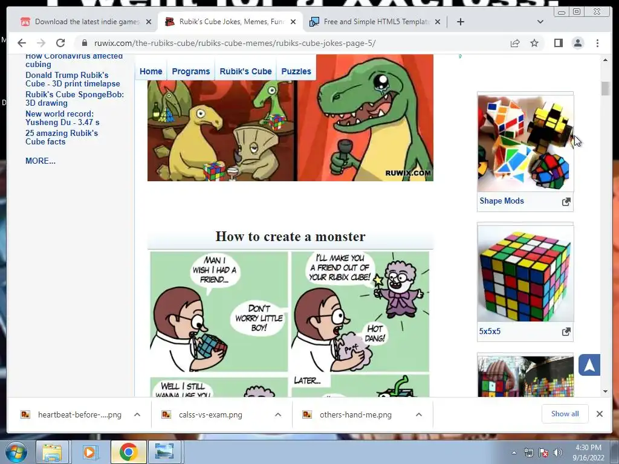The height and width of the screenshot is (464, 619).
Task: Open the image viewer taskbar icon
Action: [x=164, y=452]
